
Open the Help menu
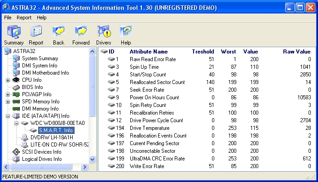(x=42, y=18)
